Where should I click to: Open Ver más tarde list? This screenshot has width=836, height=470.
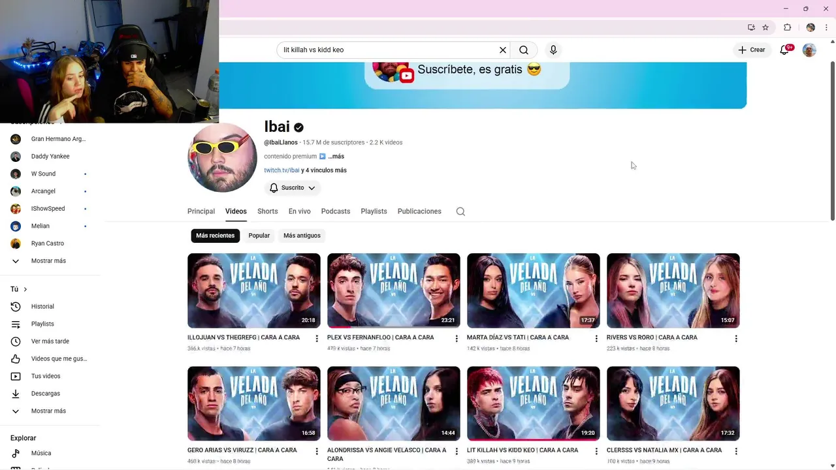50,341
